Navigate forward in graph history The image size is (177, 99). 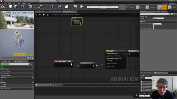(x=44, y=15)
